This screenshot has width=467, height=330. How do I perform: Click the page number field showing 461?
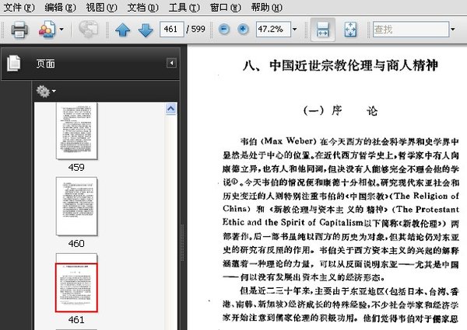click(170, 30)
